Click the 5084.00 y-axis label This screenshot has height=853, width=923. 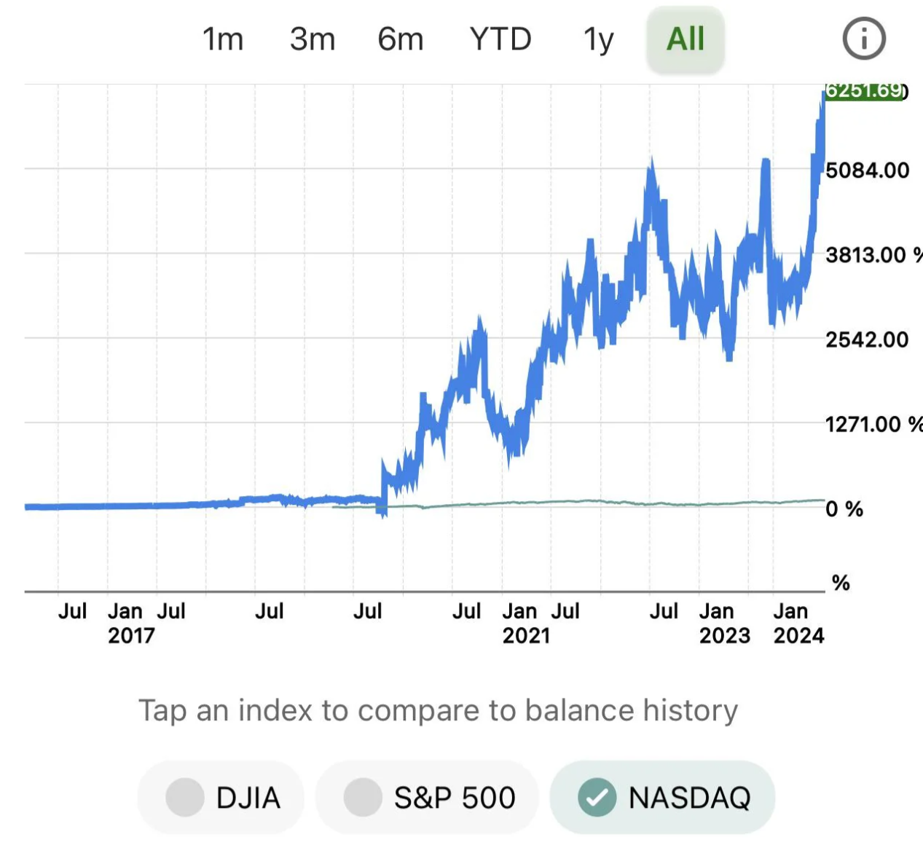point(867,170)
